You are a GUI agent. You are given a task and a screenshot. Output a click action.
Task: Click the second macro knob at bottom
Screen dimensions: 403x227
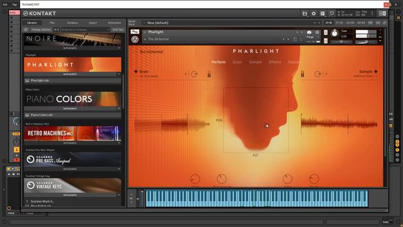coord(222,179)
